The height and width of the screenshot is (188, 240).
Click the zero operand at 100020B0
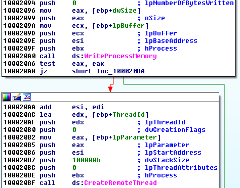pyautogui.click(x=74, y=130)
